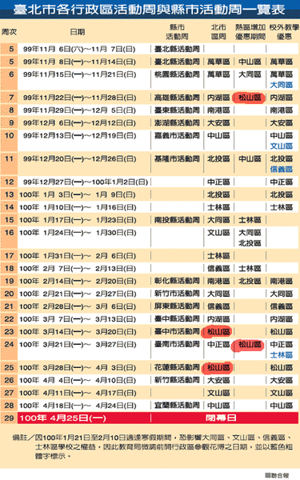Select 北投區 under 大同區 in week 16 row
This screenshot has height=480, width=300.
click(x=250, y=243)
